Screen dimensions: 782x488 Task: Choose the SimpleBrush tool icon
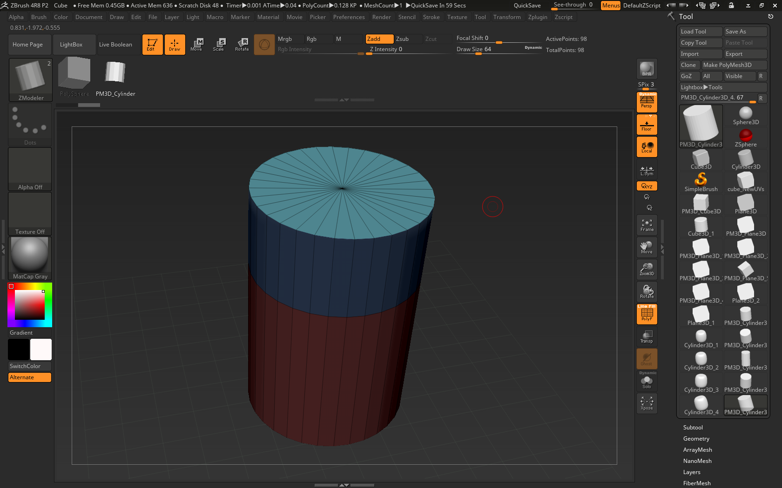click(701, 183)
